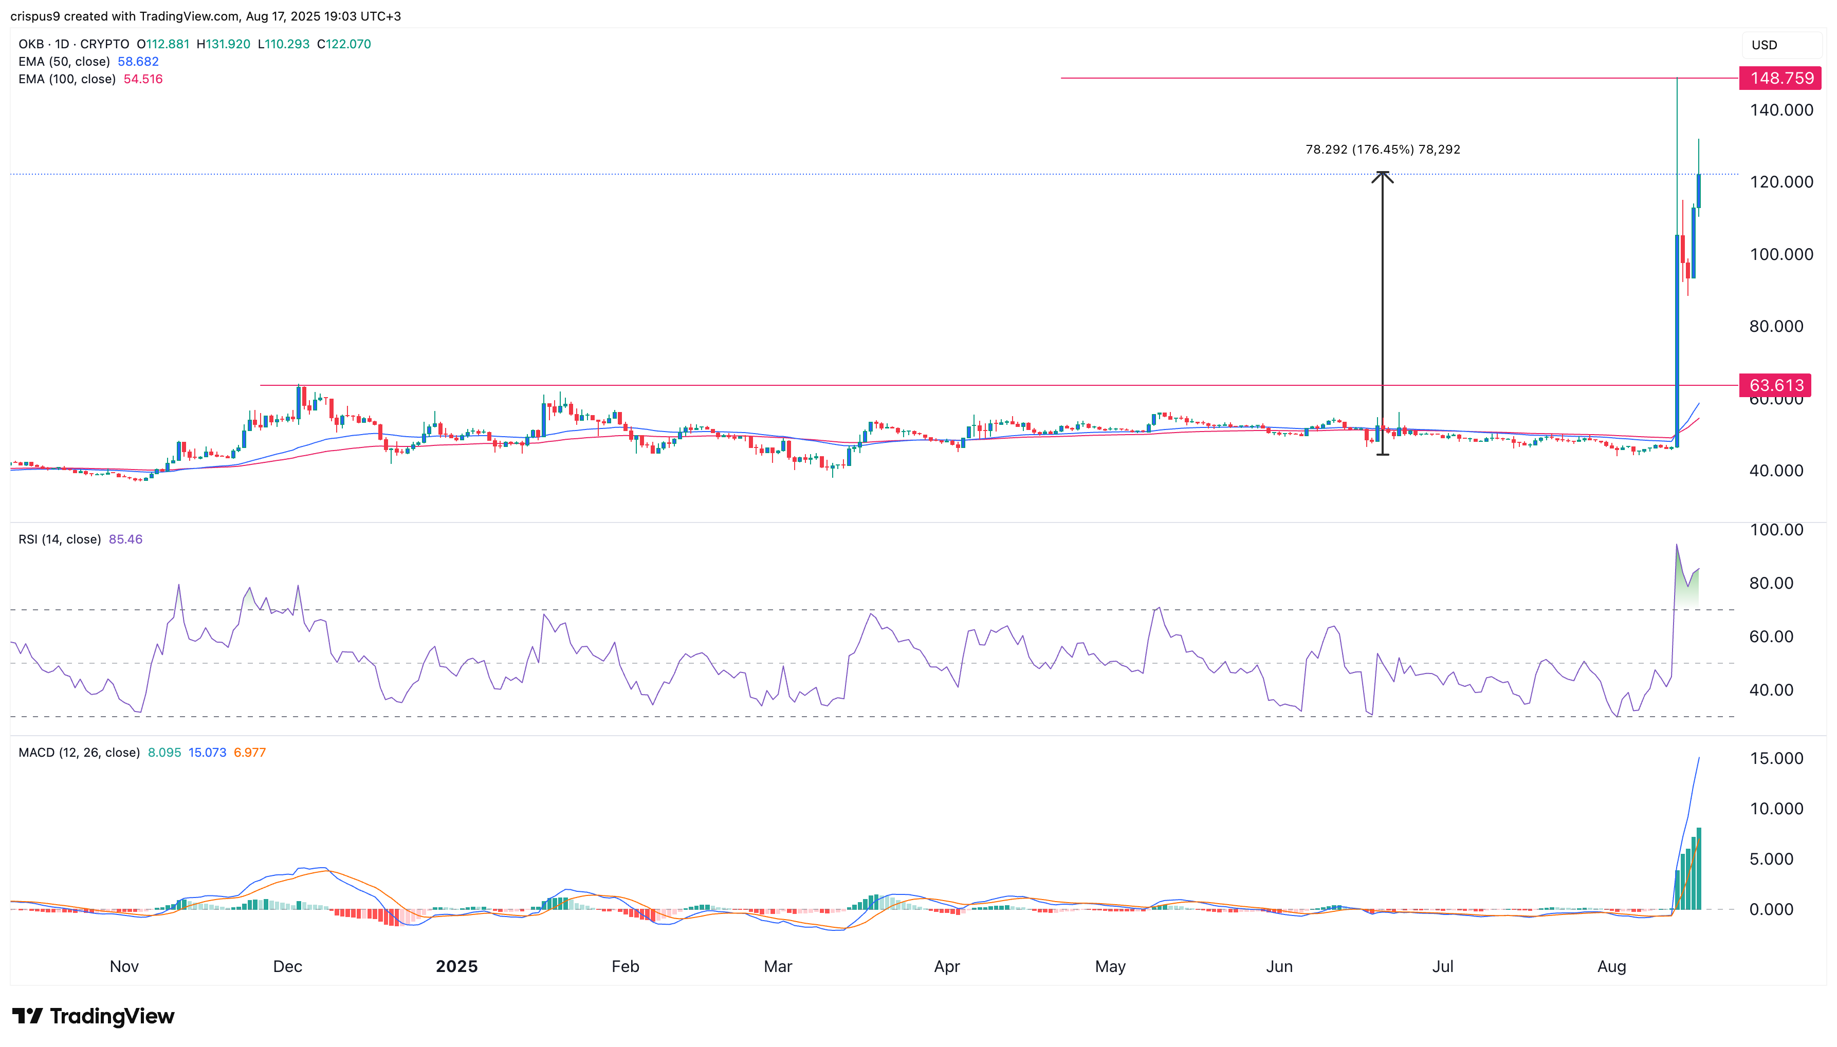Click the low price L110.293
The image size is (1837, 1047).
(x=283, y=44)
